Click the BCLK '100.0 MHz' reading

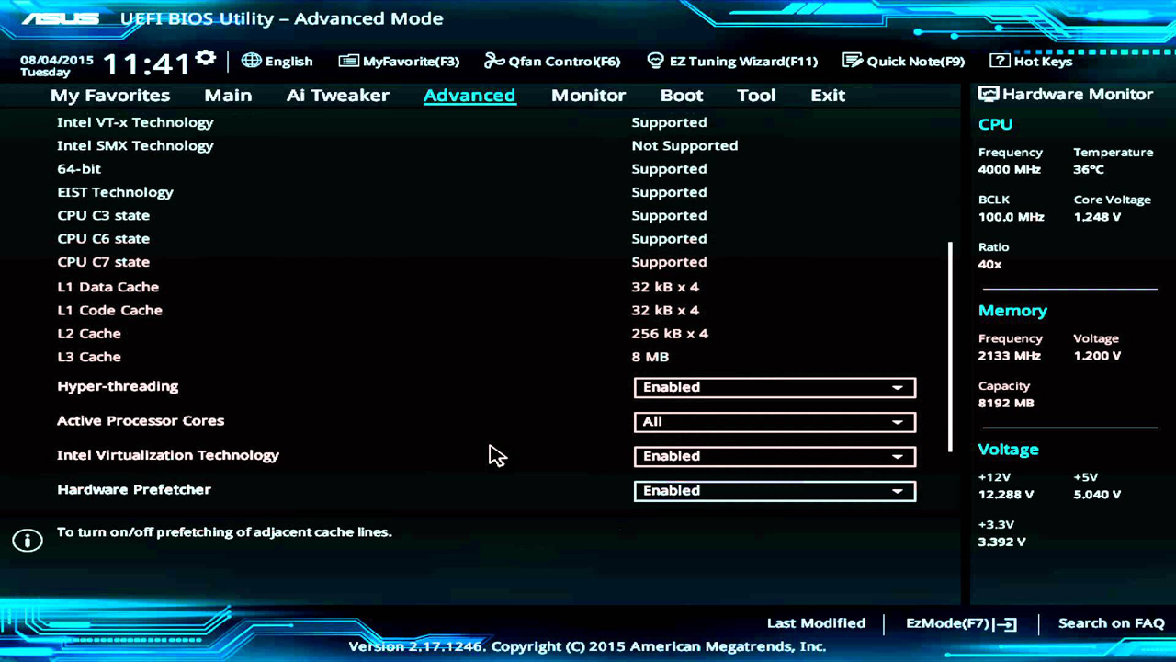[1012, 217]
